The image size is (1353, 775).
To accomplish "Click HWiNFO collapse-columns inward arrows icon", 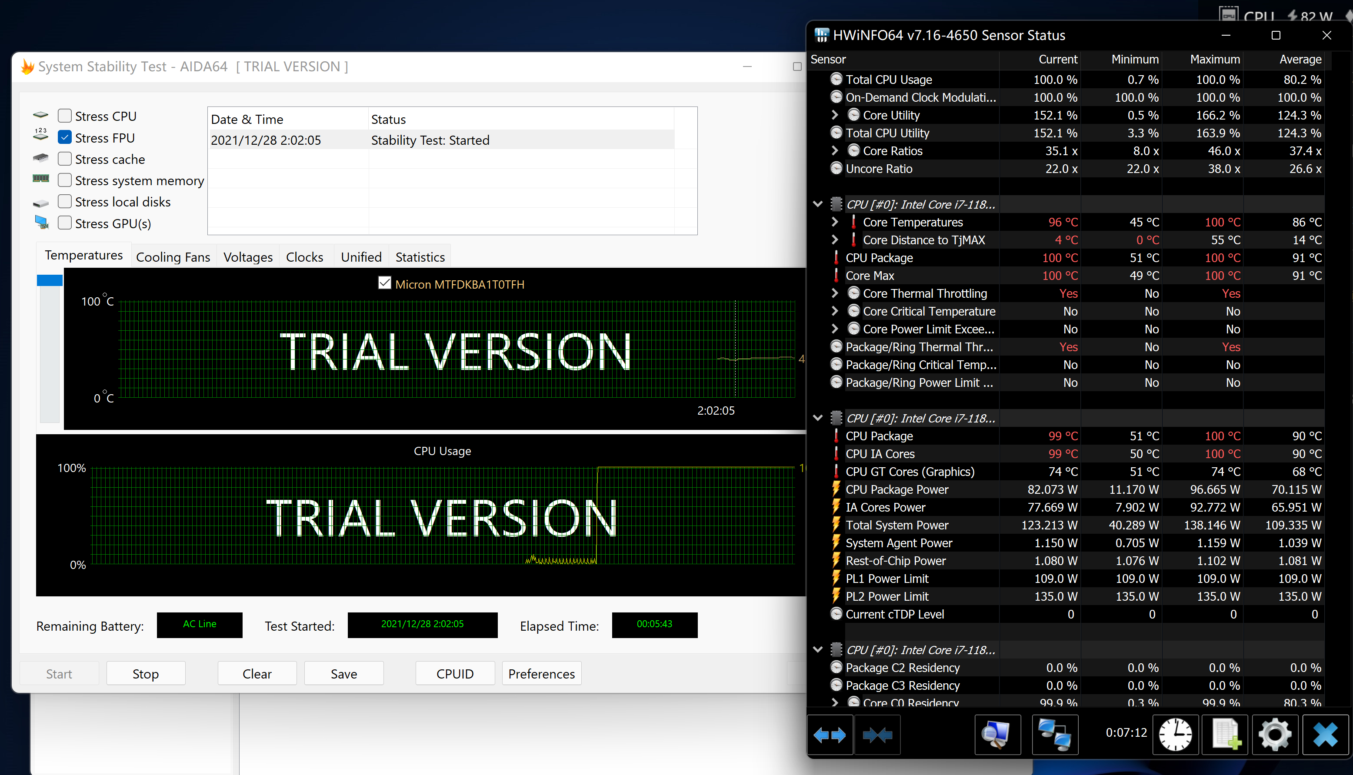I will click(877, 735).
